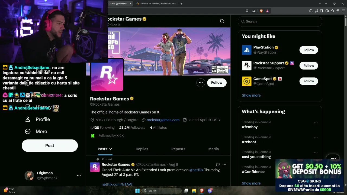Expand the Joined April 2009 chevron
347x195 pixels.
tap(220, 120)
